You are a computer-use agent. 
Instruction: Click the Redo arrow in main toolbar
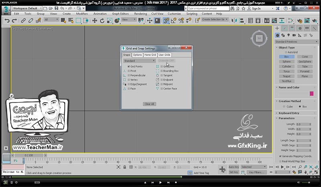click(x=14, y=21)
